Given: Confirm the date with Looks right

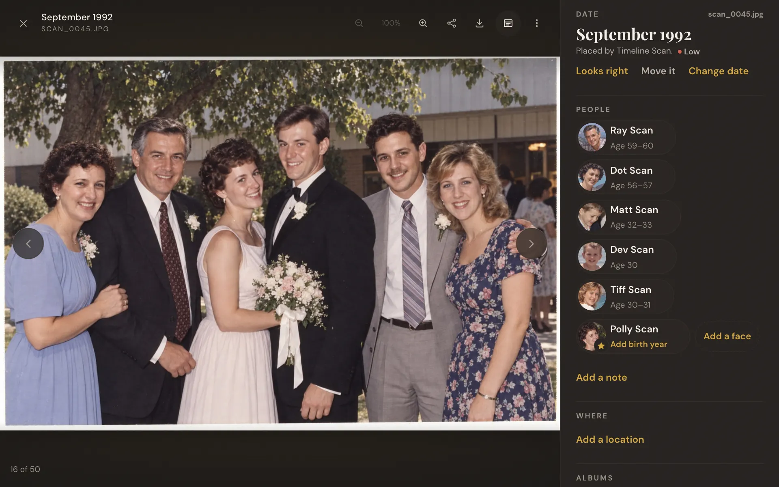Looking at the screenshot, I should point(602,71).
